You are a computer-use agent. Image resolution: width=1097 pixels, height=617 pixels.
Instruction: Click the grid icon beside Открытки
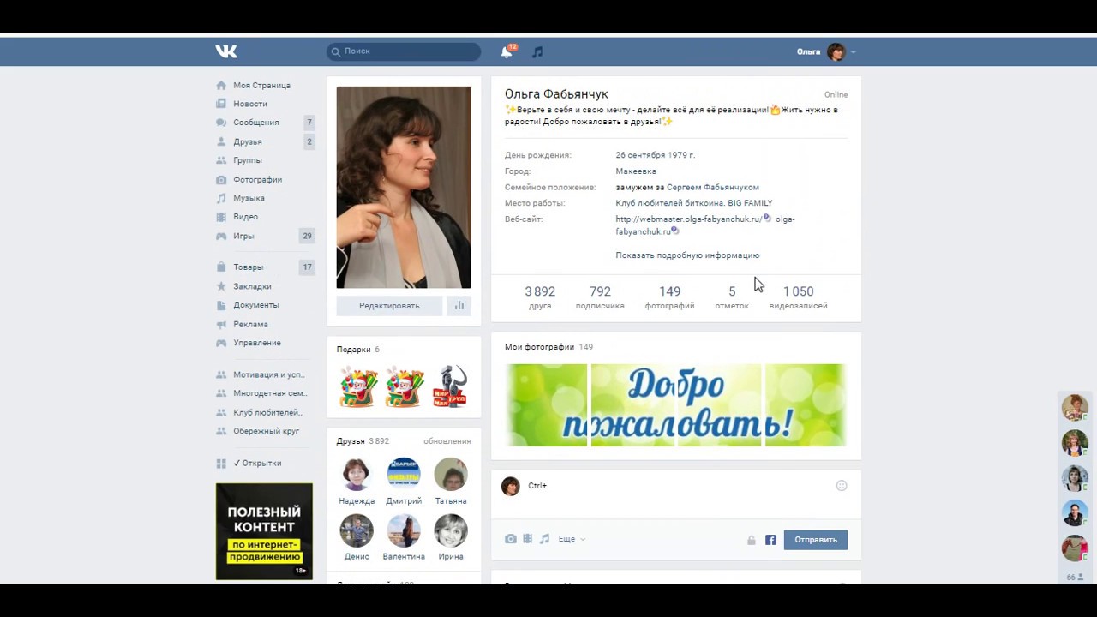tap(221, 464)
